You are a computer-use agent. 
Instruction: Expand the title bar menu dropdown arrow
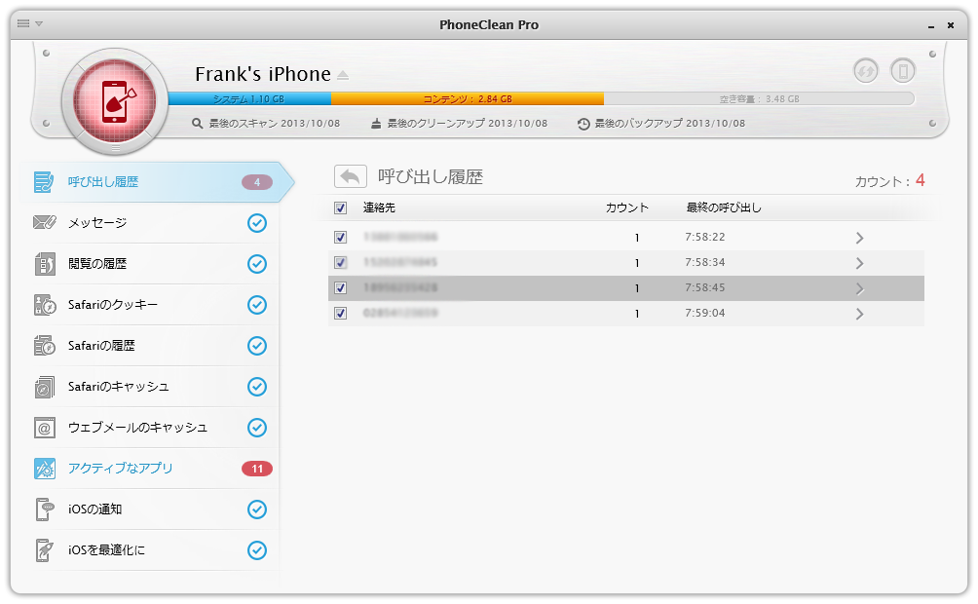[x=39, y=23]
